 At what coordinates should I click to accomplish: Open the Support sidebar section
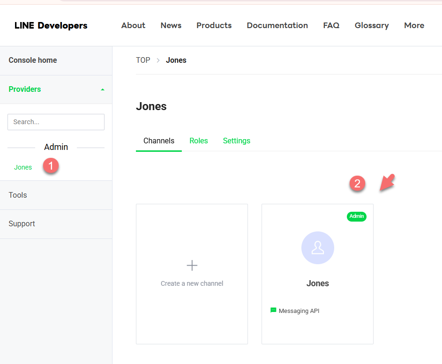point(22,224)
